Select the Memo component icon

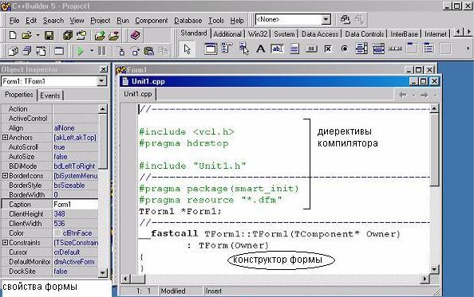tap(294, 49)
